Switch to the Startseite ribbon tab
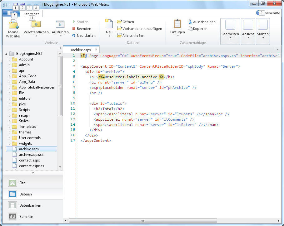The width and height of the screenshot is (284, 226). point(32,14)
